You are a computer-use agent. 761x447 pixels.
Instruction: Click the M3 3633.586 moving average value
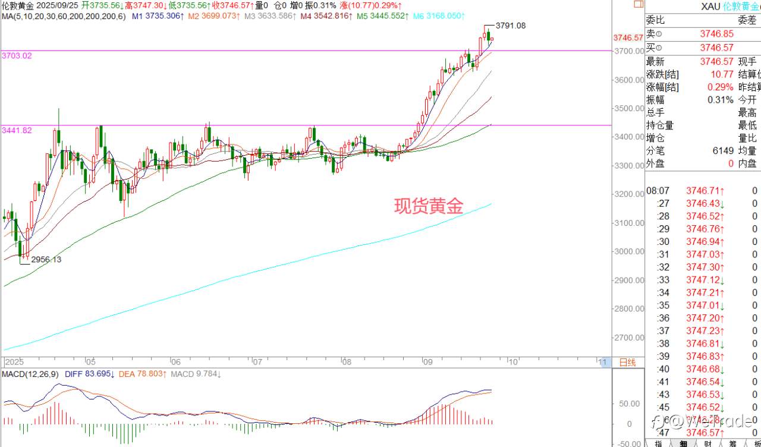[x=270, y=16]
